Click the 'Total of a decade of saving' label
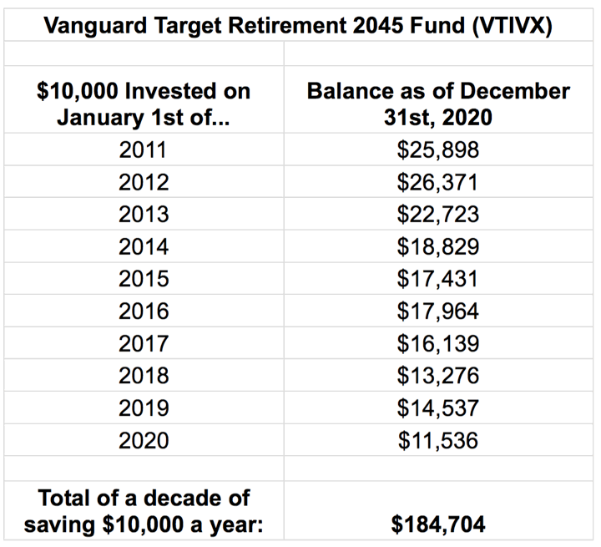This screenshot has height=547, width=601. click(x=144, y=511)
